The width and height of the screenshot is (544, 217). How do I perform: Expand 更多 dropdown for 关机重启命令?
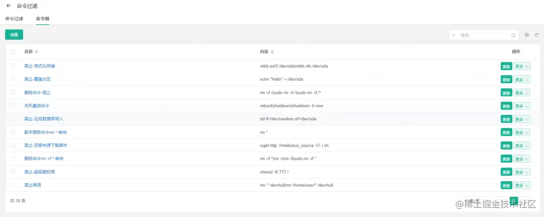pyautogui.click(x=522, y=106)
